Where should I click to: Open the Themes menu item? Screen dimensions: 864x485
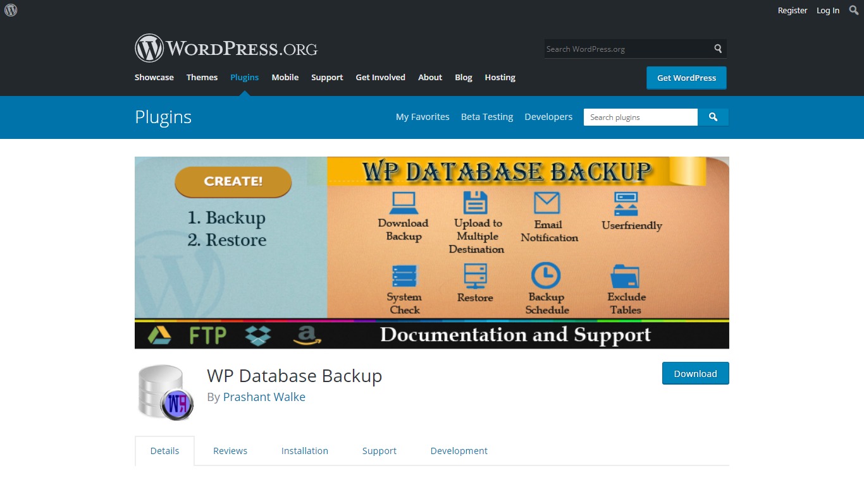click(202, 77)
